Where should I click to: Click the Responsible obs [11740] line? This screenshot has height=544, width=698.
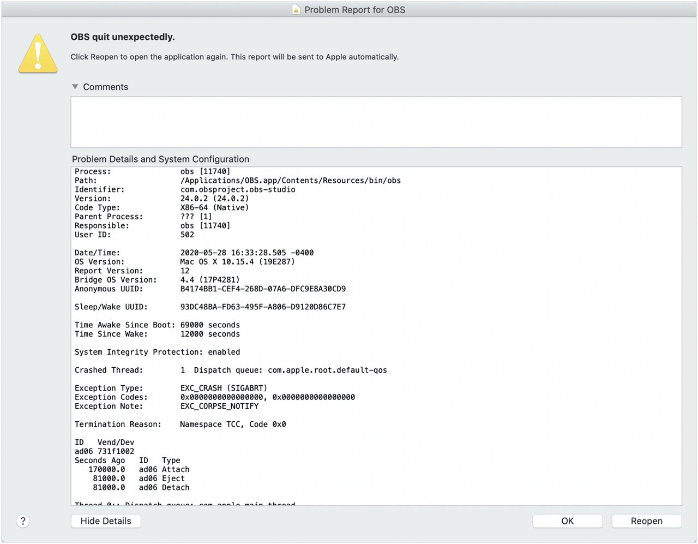pyautogui.click(x=153, y=225)
